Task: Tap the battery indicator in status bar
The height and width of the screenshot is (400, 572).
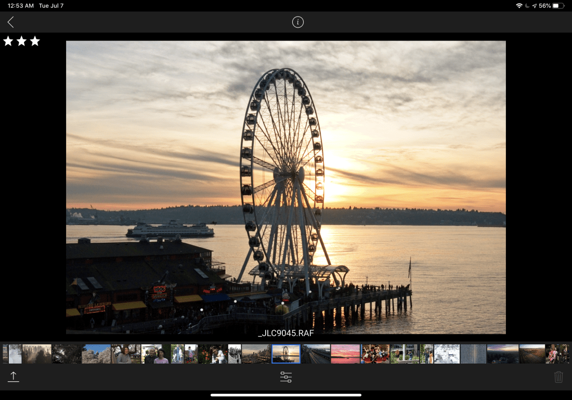Action: 558,6
